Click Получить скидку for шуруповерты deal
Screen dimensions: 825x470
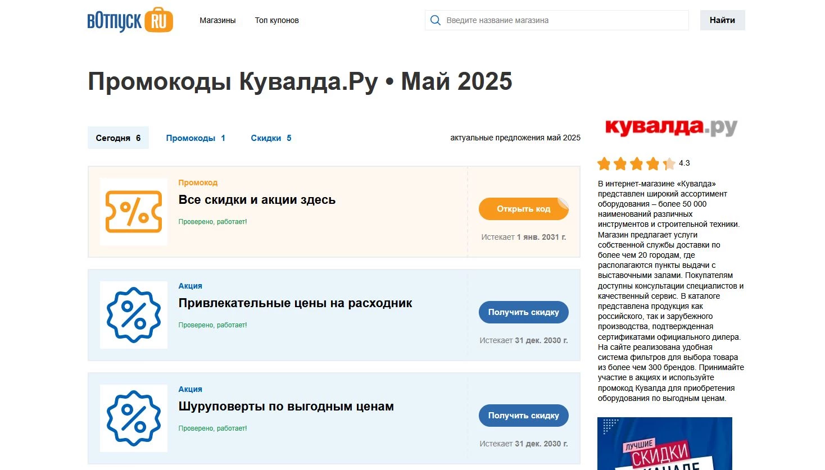click(523, 416)
